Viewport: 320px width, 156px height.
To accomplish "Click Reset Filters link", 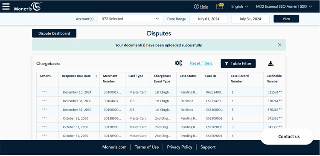I will pyautogui.click(x=201, y=63).
